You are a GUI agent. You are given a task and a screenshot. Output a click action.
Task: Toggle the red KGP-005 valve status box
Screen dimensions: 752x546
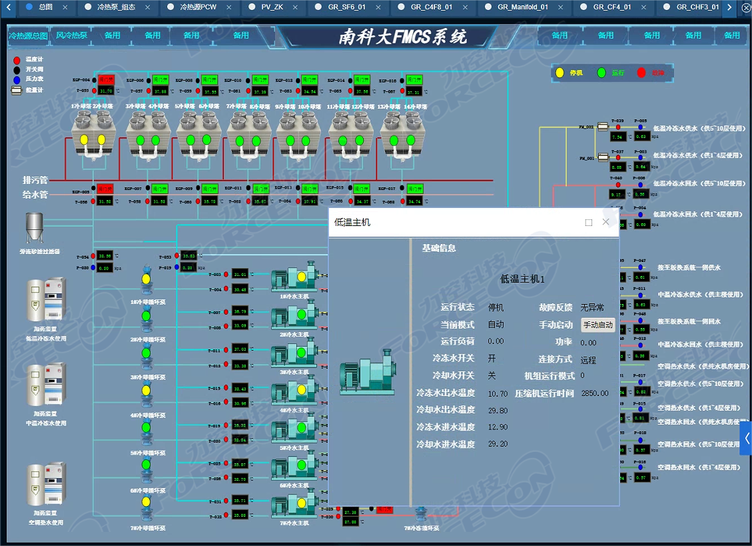click(x=107, y=189)
